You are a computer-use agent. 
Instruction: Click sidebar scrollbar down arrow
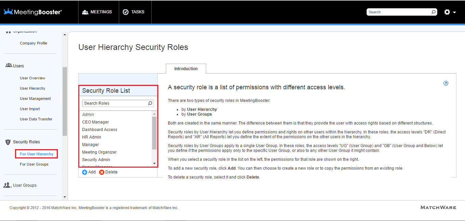(65, 197)
